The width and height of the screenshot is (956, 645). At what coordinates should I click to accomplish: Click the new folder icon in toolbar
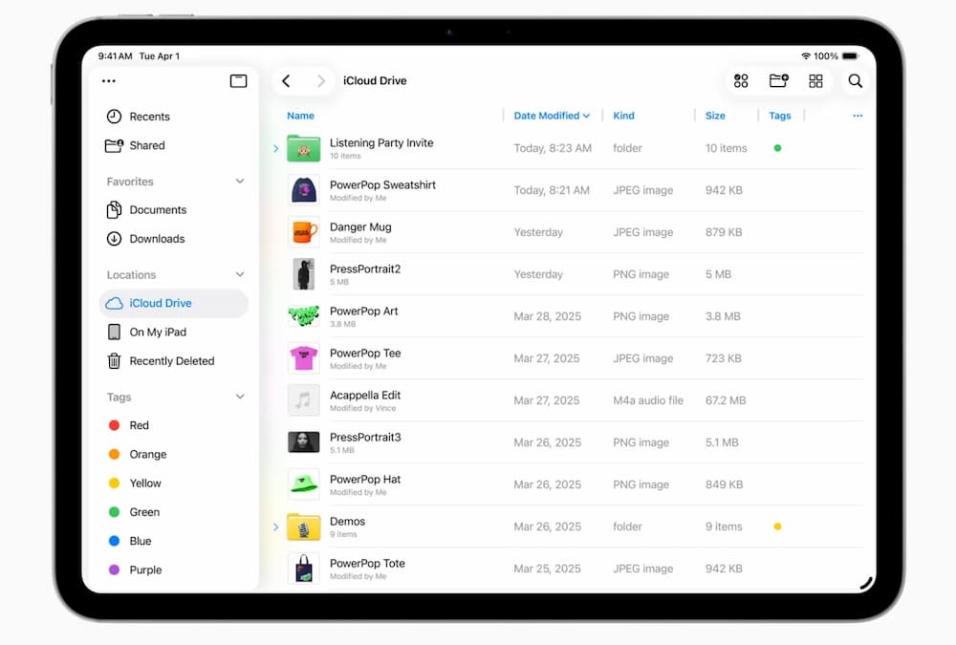point(778,81)
